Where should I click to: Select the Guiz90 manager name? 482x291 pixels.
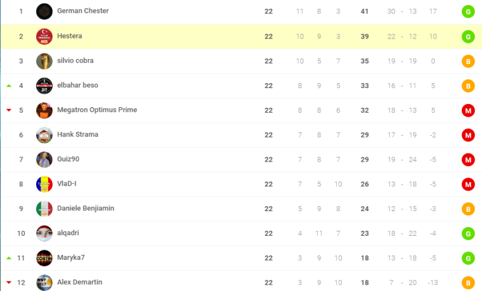(x=68, y=159)
